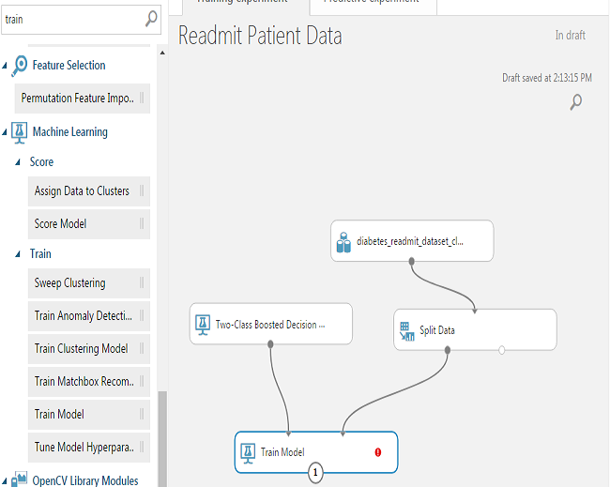610x487 pixels.
Task: Click the OpenCV Library Modules icon
Action: pos(19,479)
